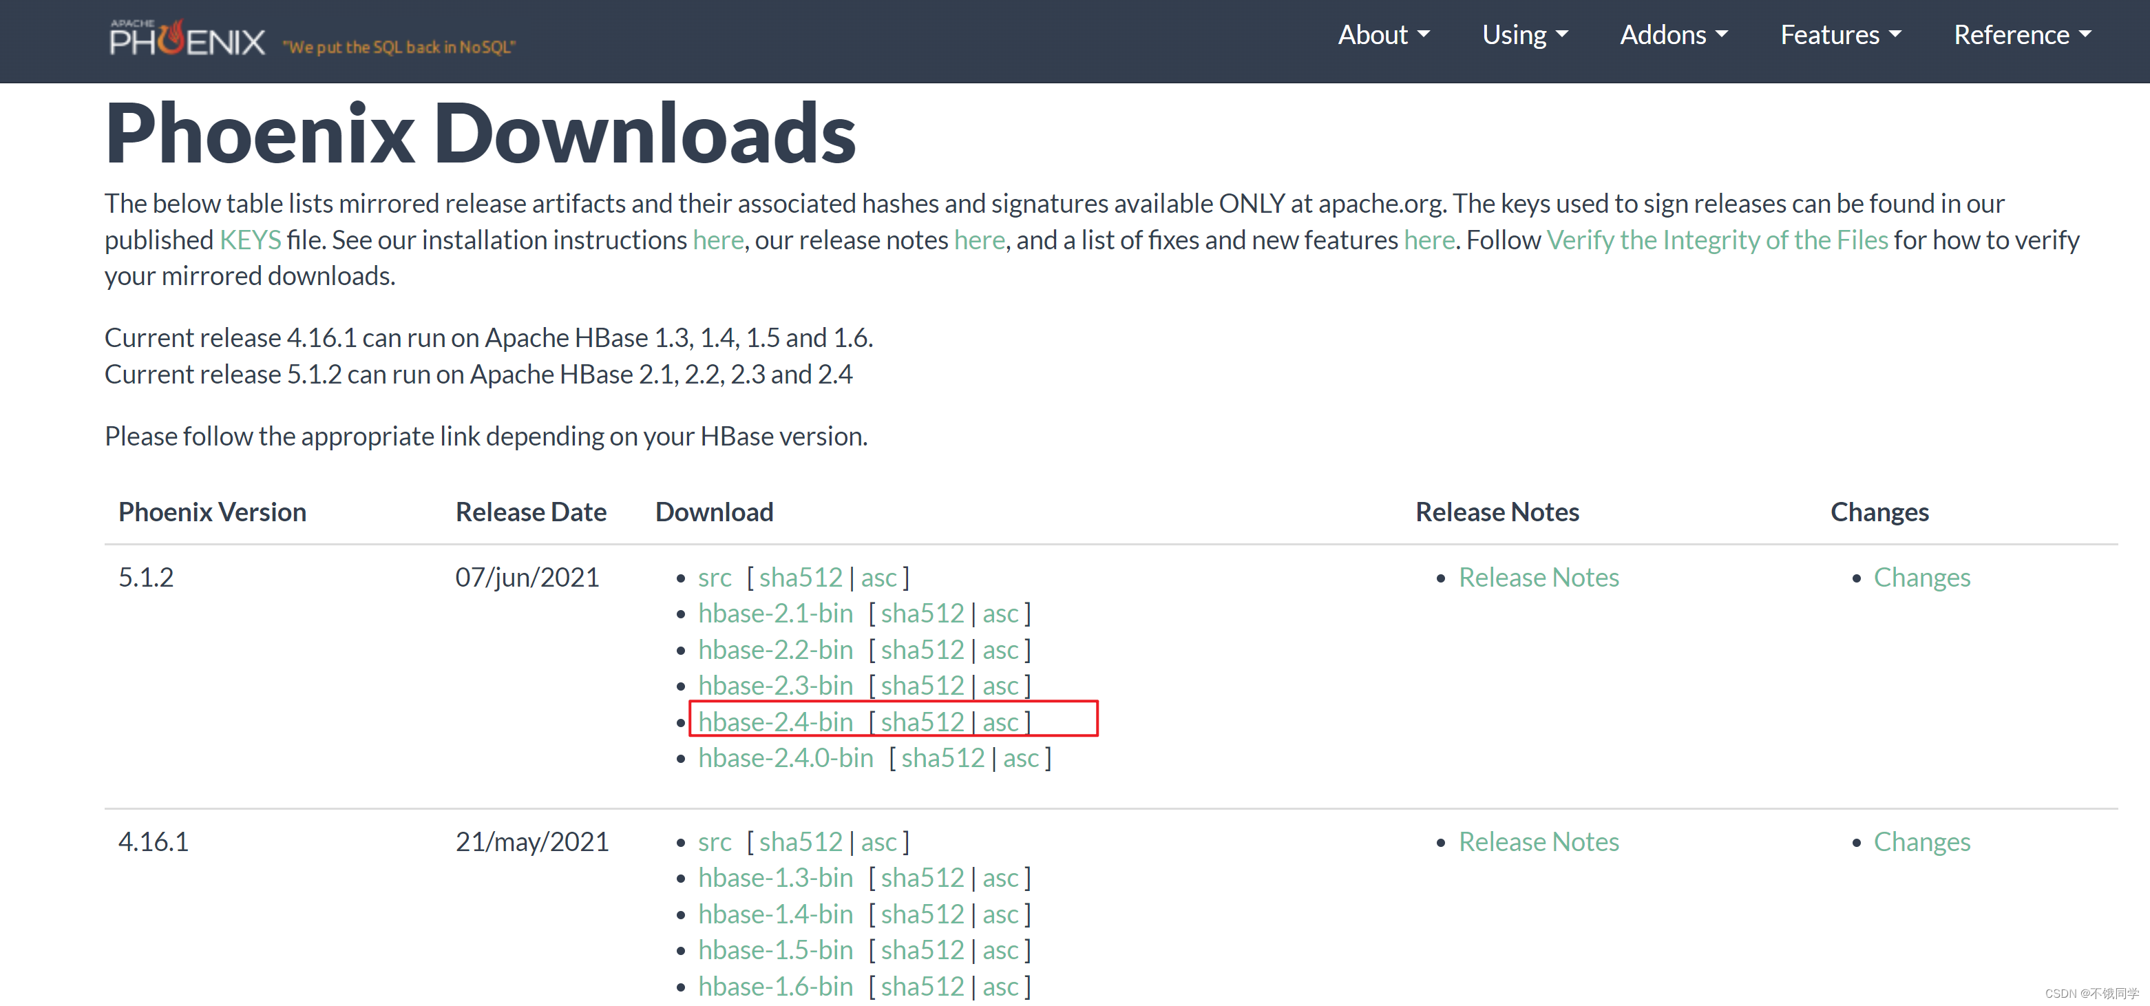Image resolution: width=2150 pixels, height=1006 pixels.
Task: Open asc signature for 5.1.2 src
Action: tap(879, 578)
